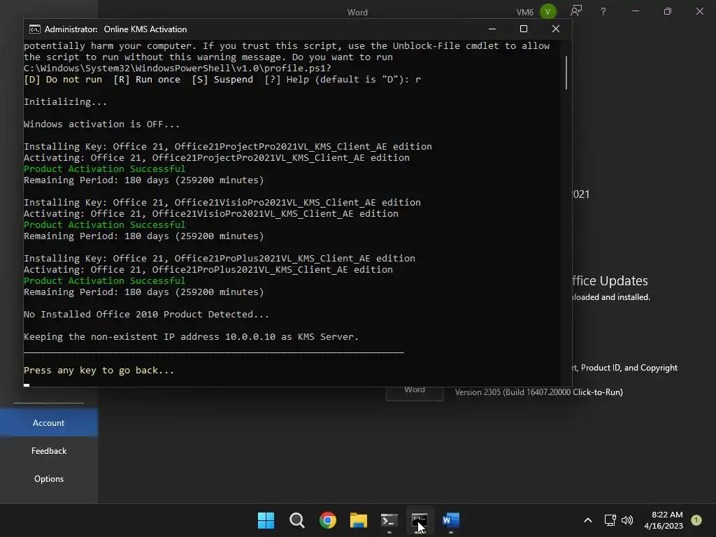Click 'Installing Key' ProPlus2021VL line
716x537 pixels.
click(x=219, y=259)
